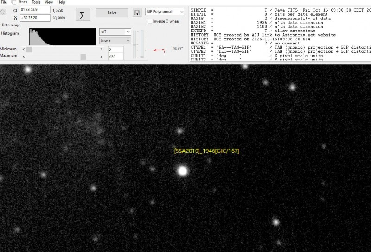Click the Solve button
Viewport: 371px width, 252px height.
pos(112,13)
